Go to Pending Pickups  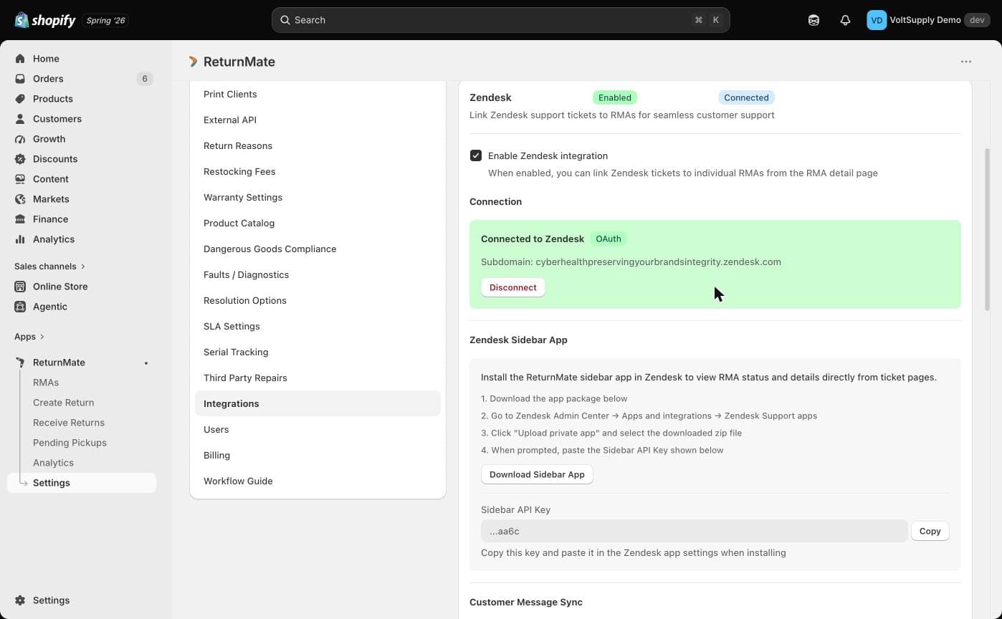(70, 443)
